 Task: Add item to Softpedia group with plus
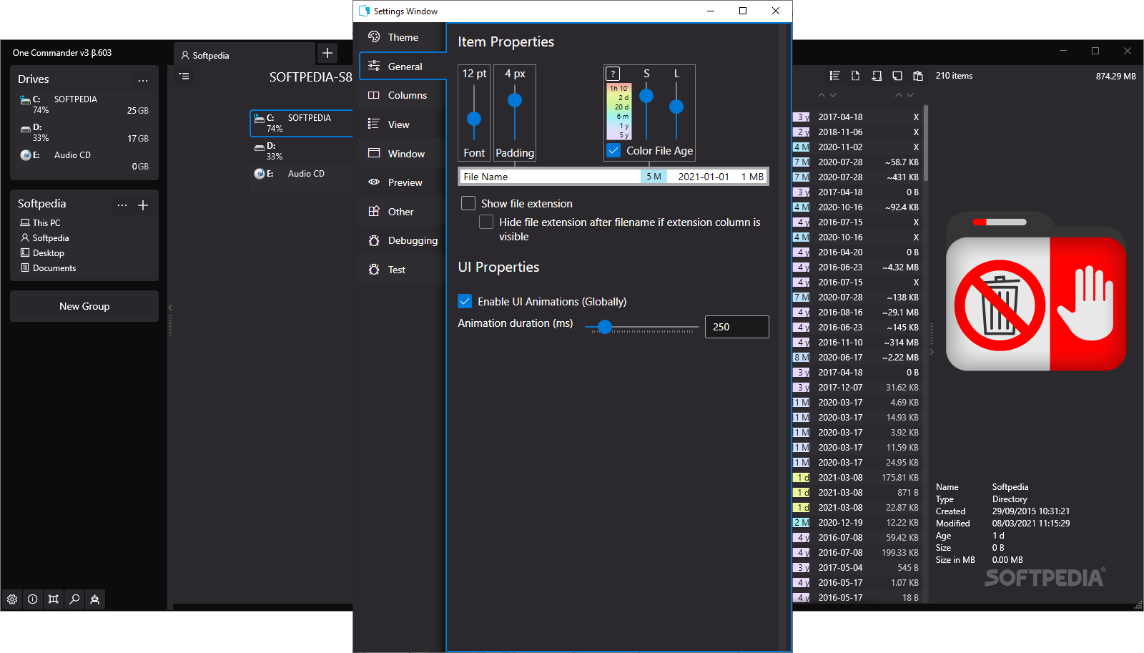click(143, 205)
